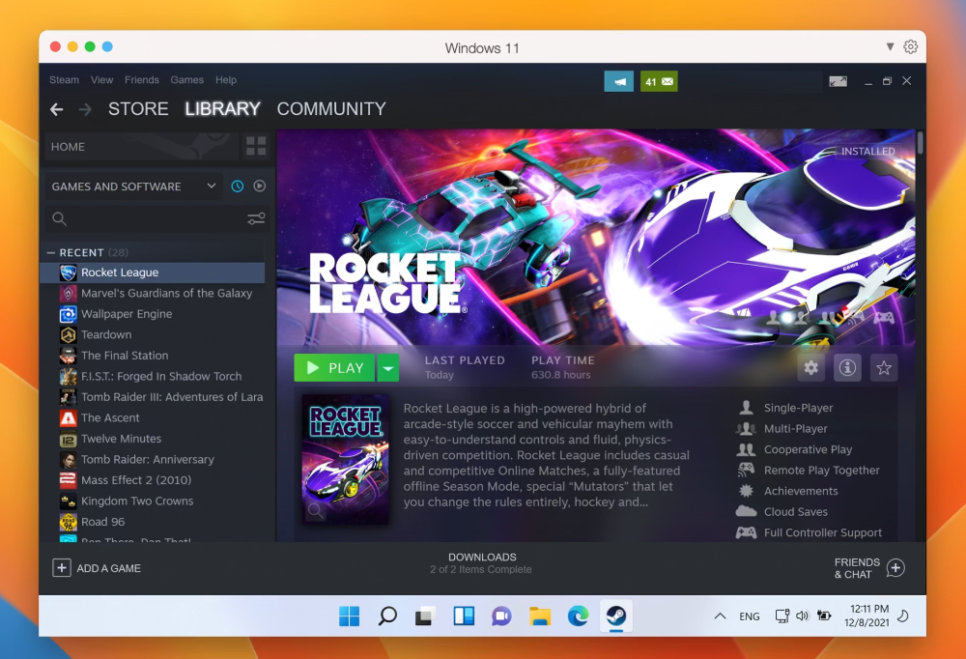
Task: Click the Add a Game label
Action: 108,568
